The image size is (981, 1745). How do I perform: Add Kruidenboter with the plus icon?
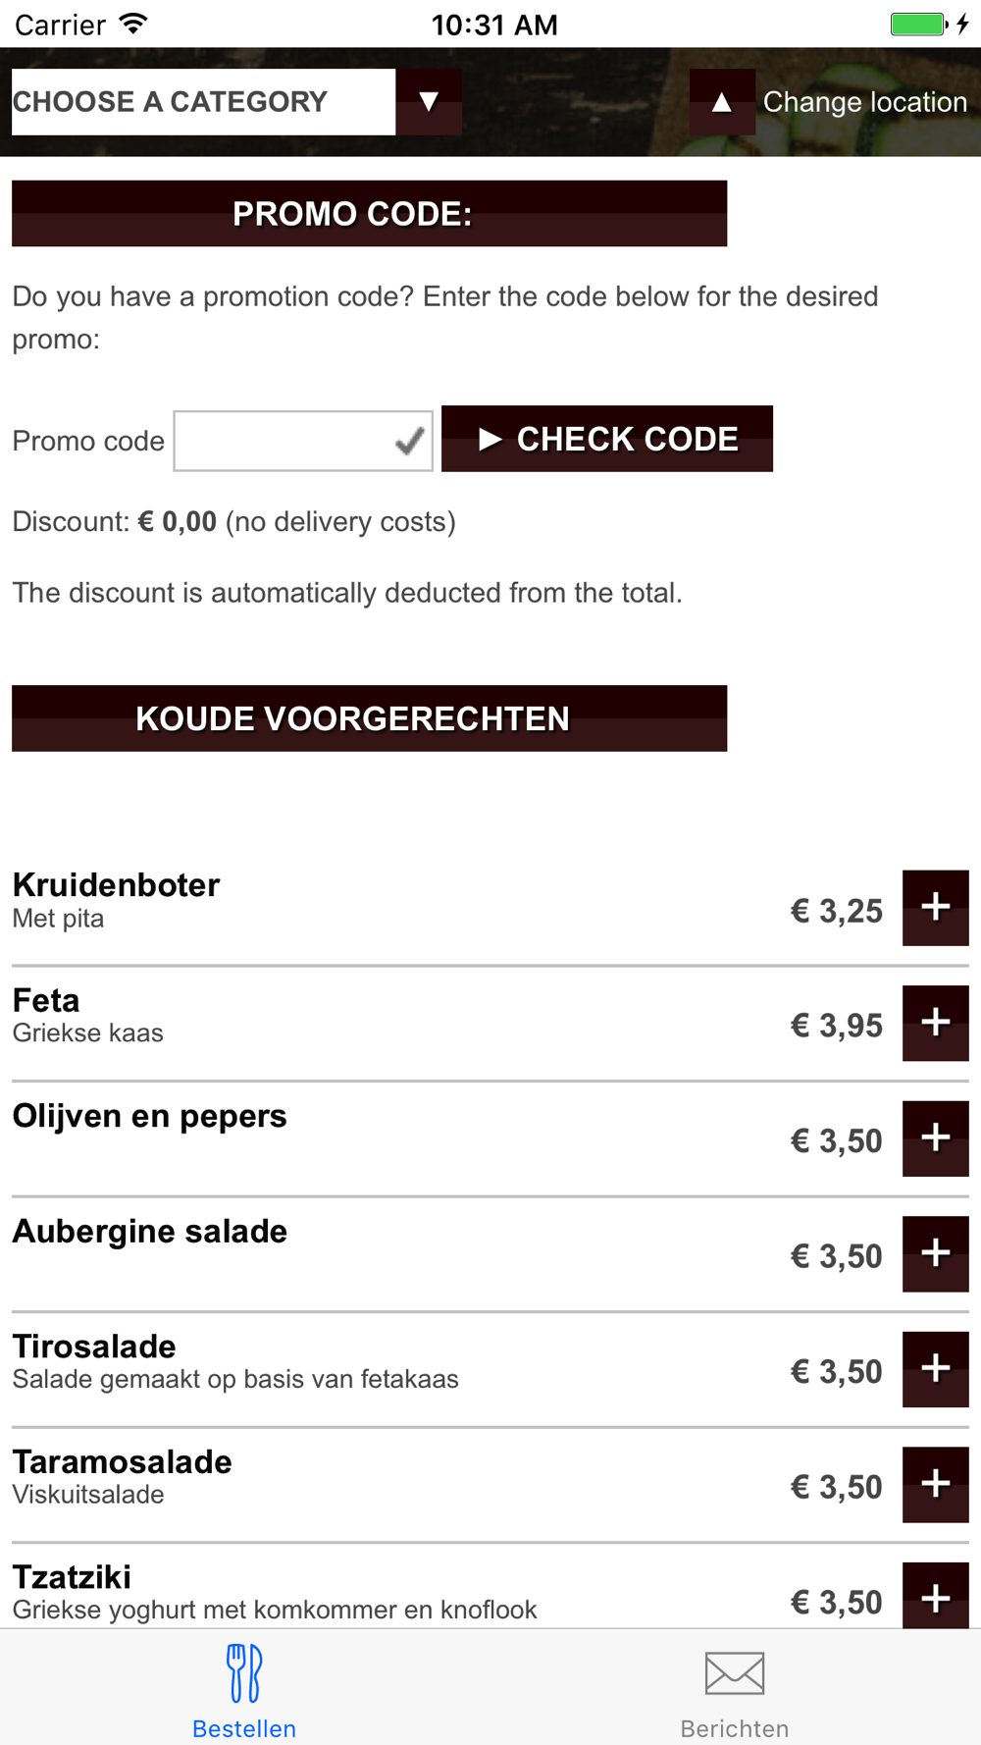click(x=936, y=908)
